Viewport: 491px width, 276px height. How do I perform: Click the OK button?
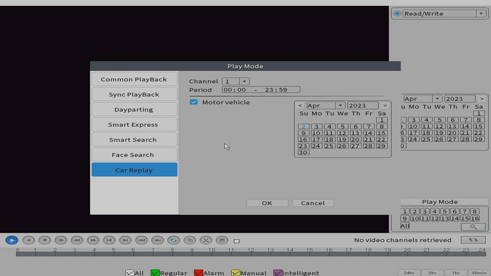click(267, 203)
